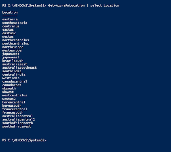Select northeurope in the output

13,47
